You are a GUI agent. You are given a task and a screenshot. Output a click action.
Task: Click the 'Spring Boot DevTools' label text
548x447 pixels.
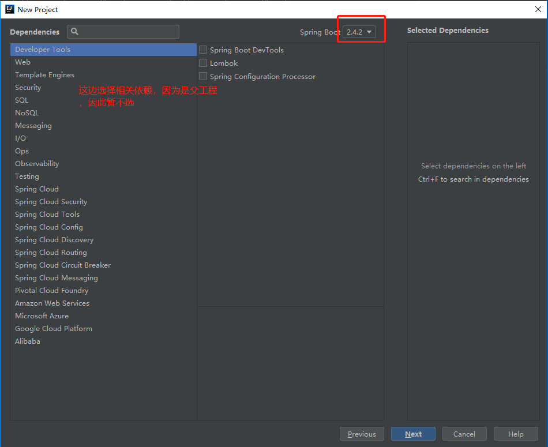pyautogui.click(x=247, y=50)
